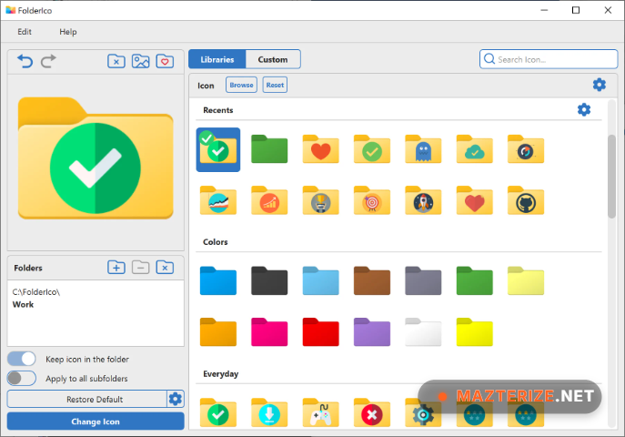Choose the target bullseye folder icon
Screen dimensions: 625x437
[x=372, y=200]
